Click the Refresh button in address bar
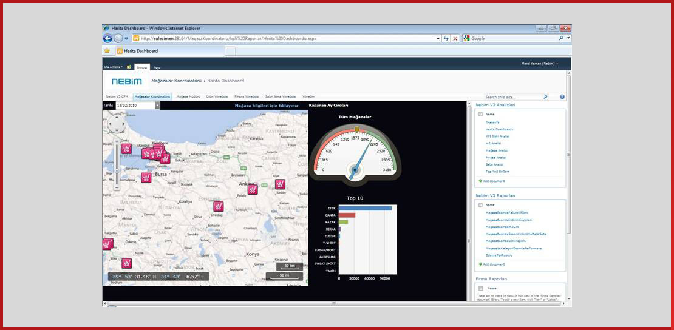The width and height of the screenshot is (674, 330). [447, 38]
